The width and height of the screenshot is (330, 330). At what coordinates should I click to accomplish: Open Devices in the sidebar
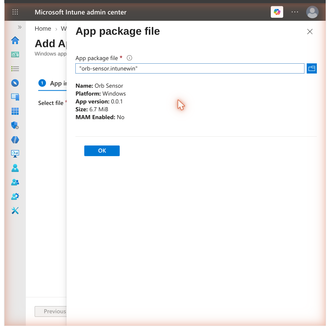coord(15,97)
